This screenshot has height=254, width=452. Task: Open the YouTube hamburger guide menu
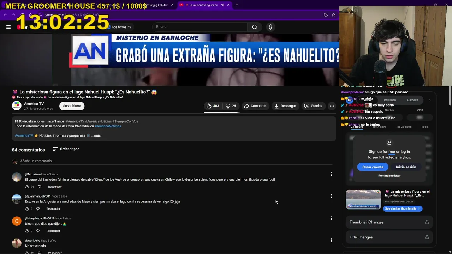pos(8,27)
